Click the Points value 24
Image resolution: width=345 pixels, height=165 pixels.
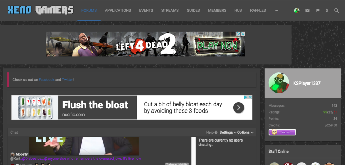[x=335, y=119]
